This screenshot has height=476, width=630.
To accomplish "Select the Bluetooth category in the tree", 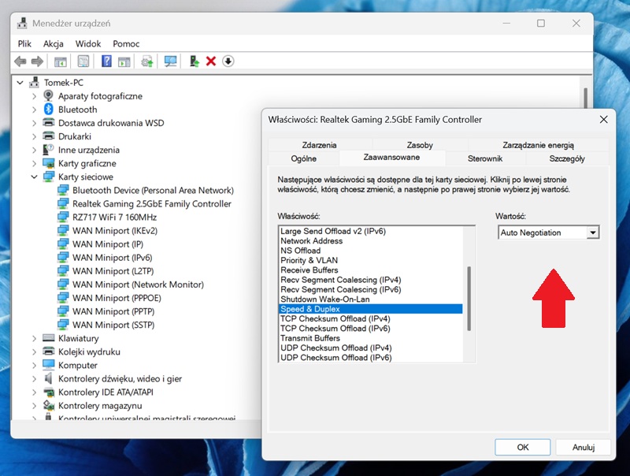I will click(77, 110).
